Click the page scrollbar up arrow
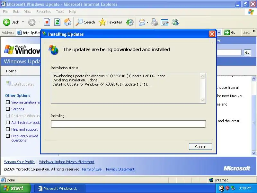Viewport: 257px width, 193px height. tap(253, 78)
